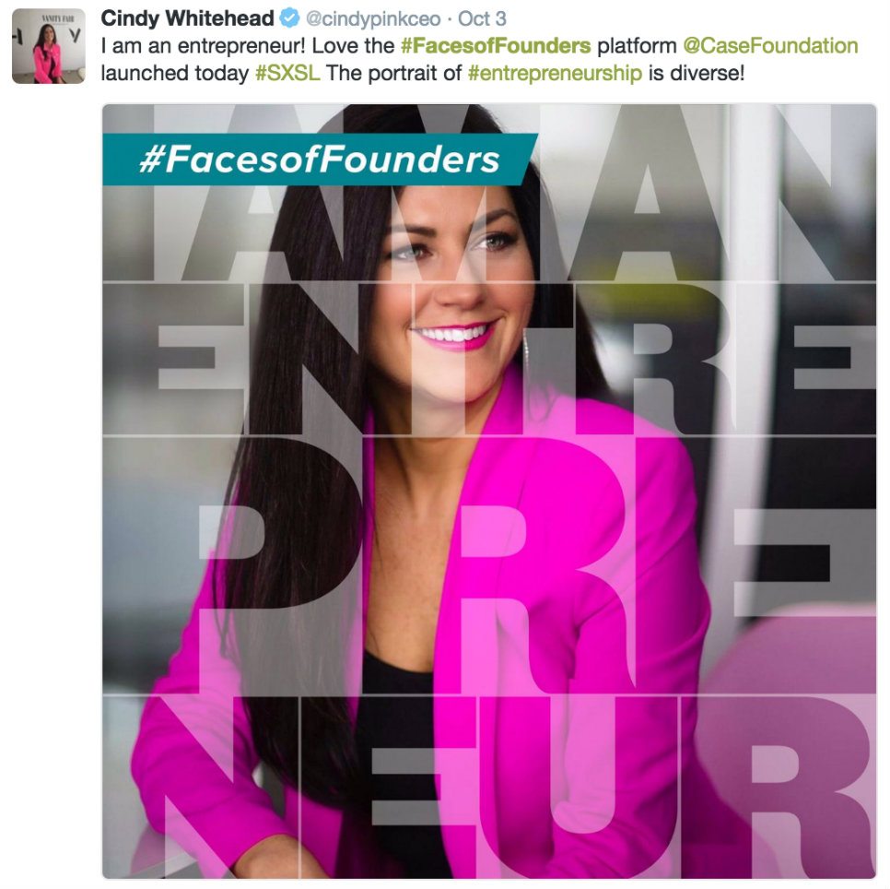Click the teal #FacesofFounders banner on photo

[320, 159]
